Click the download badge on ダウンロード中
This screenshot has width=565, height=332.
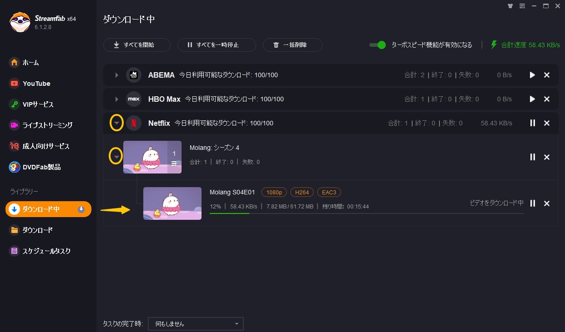click(x=81, y=209)
